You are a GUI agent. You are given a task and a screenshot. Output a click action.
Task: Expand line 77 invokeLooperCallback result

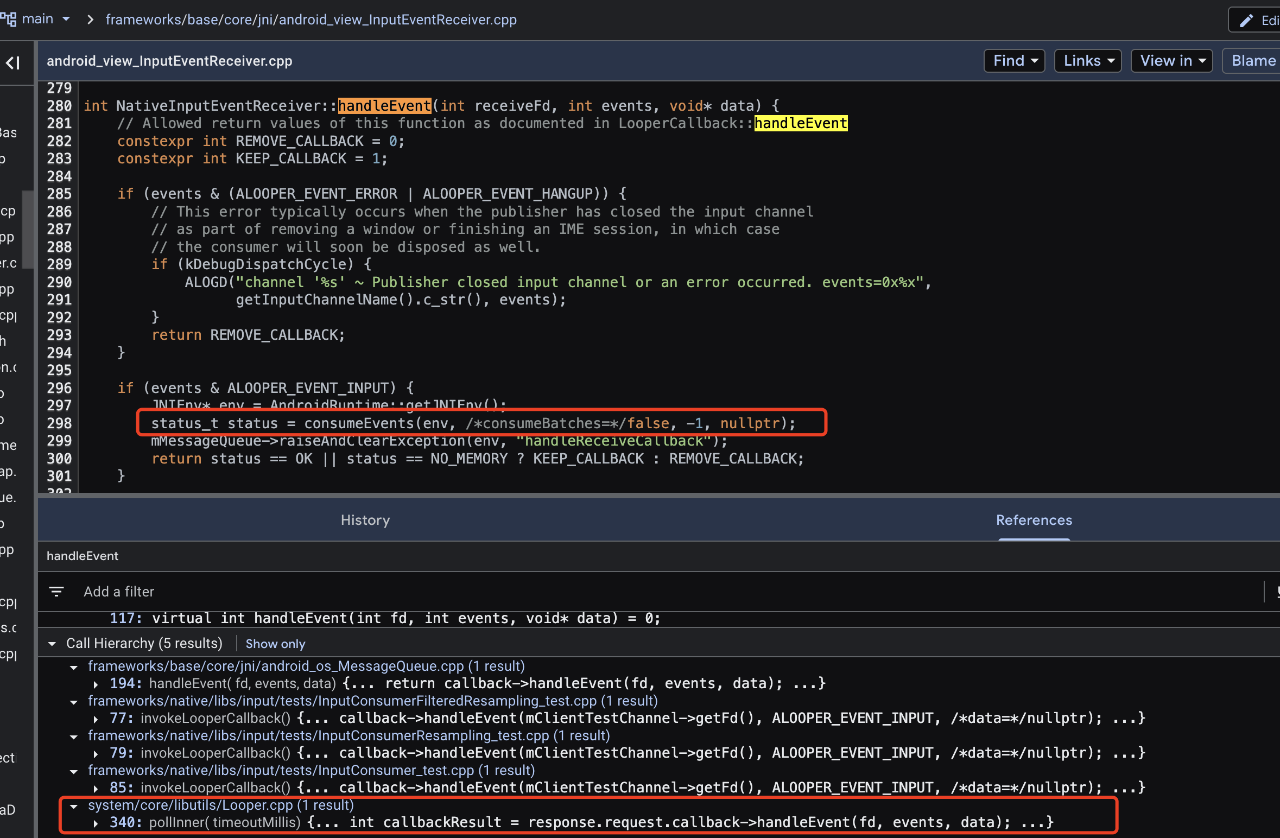pyautogui.click(x=96, y=719)
